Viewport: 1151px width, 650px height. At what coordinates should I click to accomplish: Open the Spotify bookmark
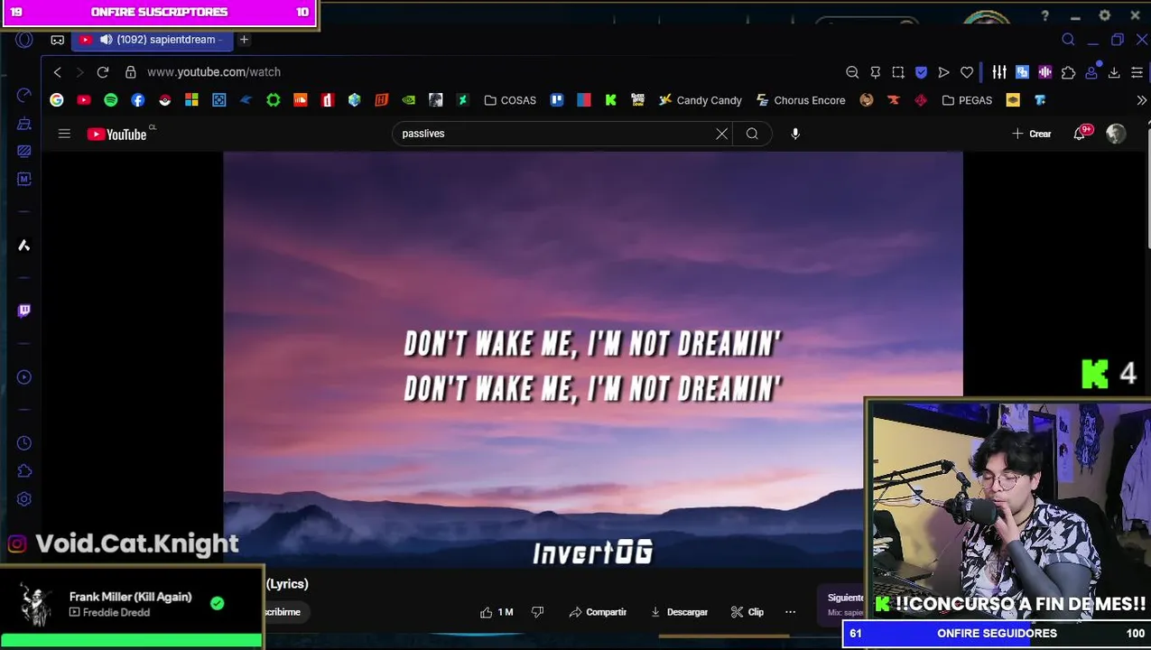[111, 100]
